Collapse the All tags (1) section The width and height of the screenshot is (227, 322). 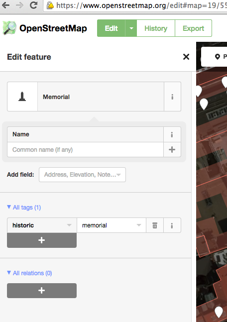click(24, 208)
